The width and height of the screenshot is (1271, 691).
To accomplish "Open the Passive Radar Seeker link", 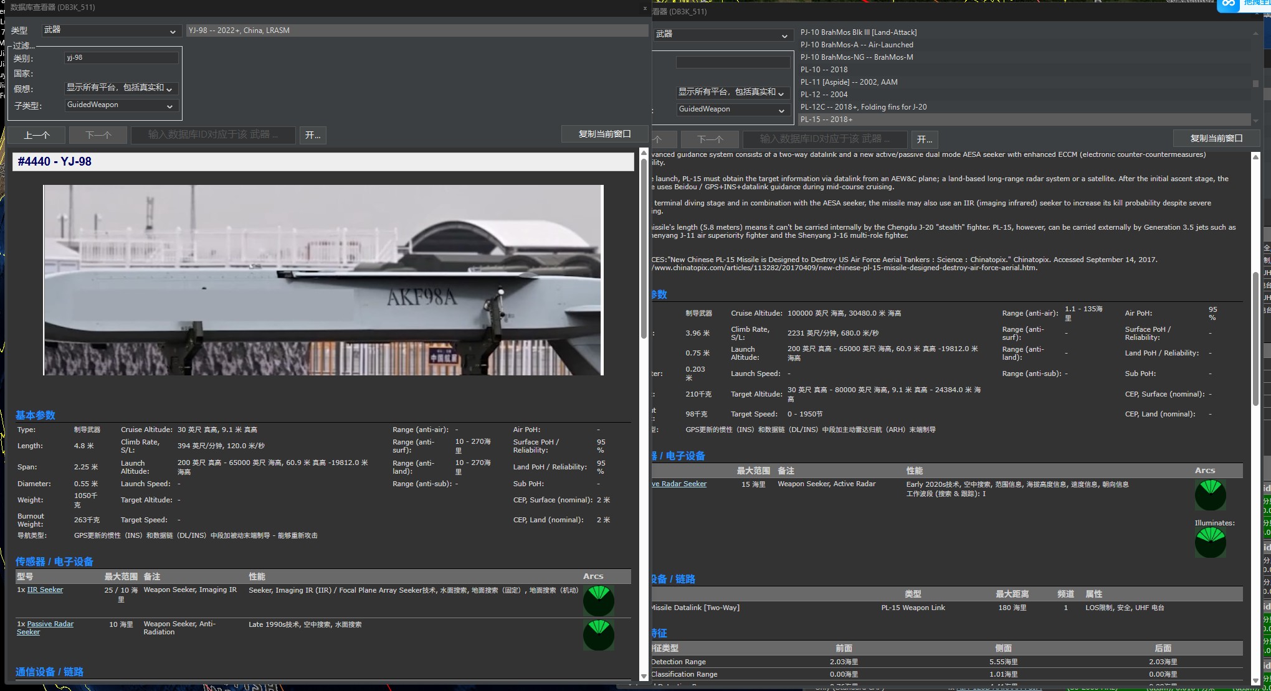I will (50, 624).
